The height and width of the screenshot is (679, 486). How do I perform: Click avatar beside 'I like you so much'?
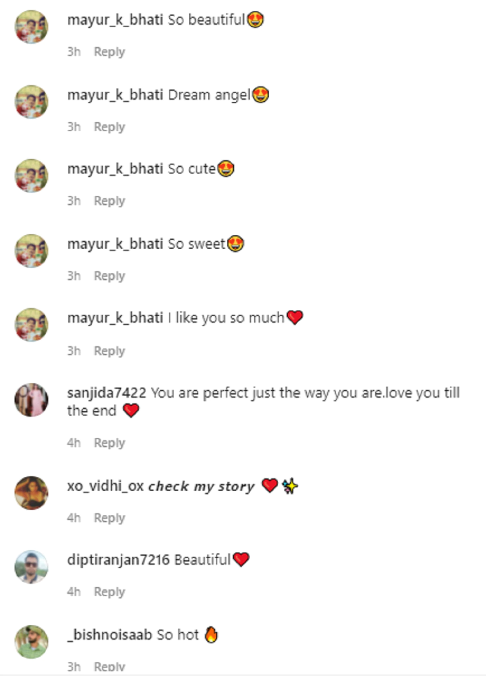(x=31, y=325)
